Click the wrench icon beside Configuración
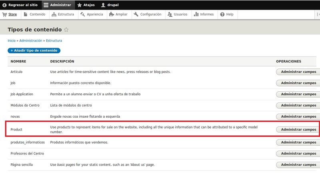This screenshot has width=320, height=193. pyautogui.click(x=136, y=14)
